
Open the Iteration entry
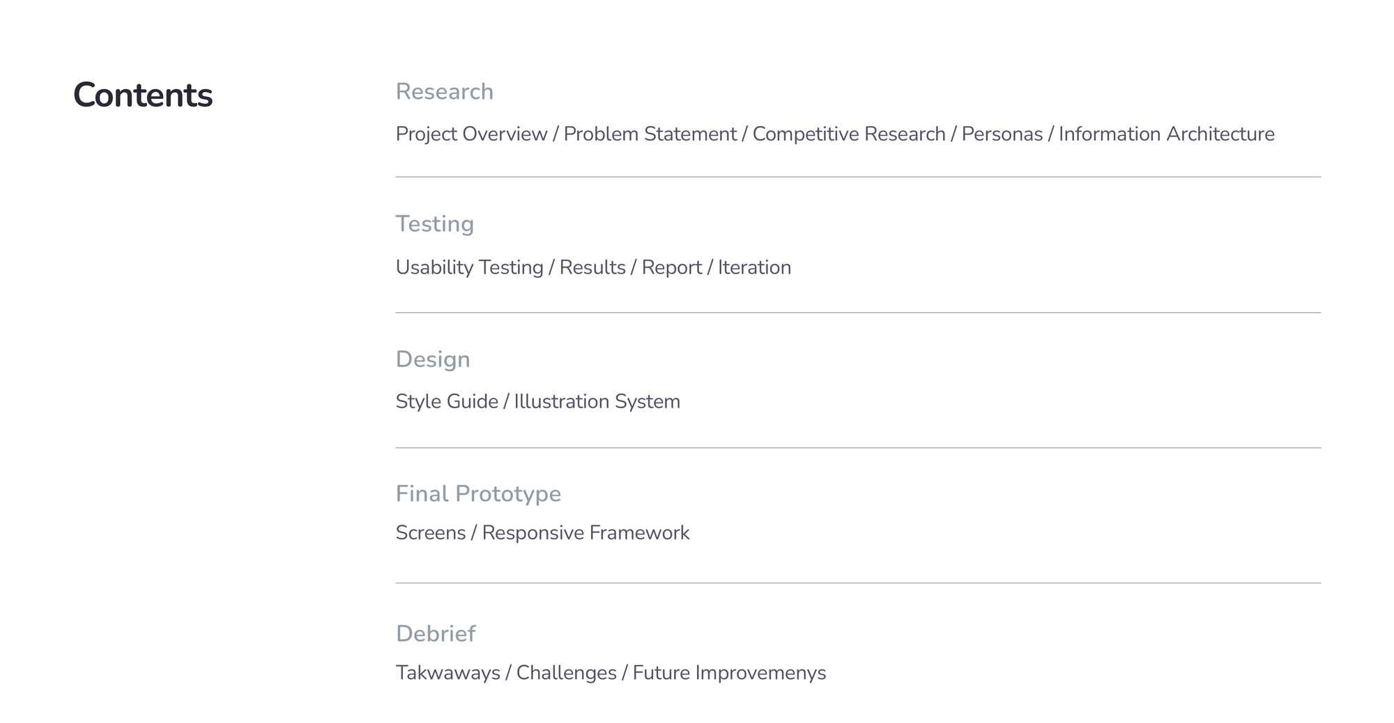[x=754, y=268]
